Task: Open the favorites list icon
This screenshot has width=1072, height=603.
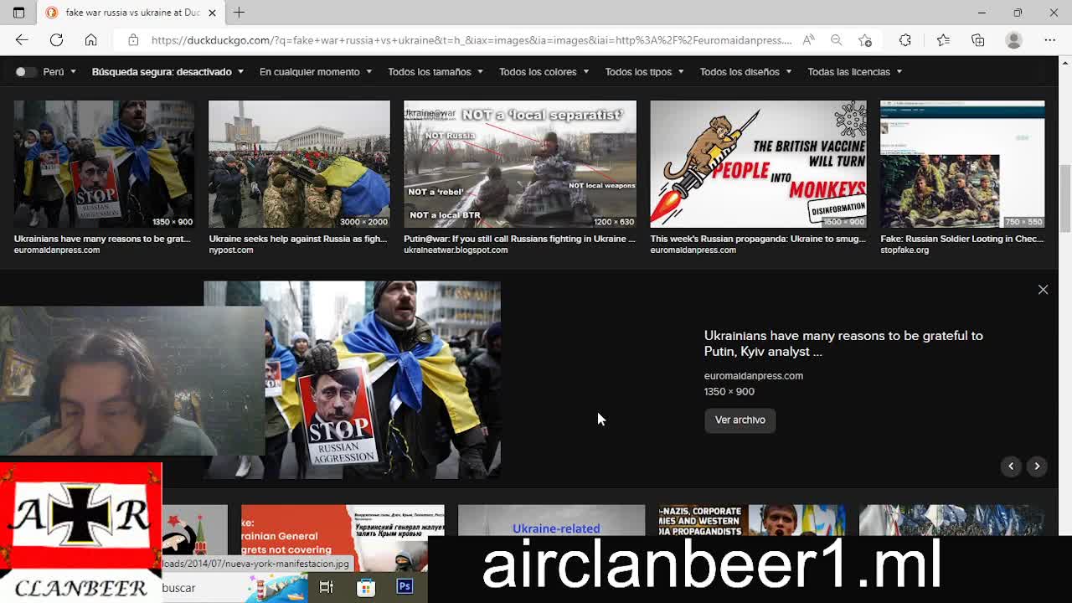Action: click(x=943, y=40)
